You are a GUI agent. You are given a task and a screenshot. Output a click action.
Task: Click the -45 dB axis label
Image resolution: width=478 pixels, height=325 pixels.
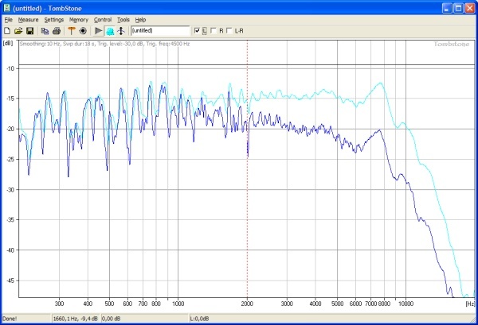tap(10, 281)
